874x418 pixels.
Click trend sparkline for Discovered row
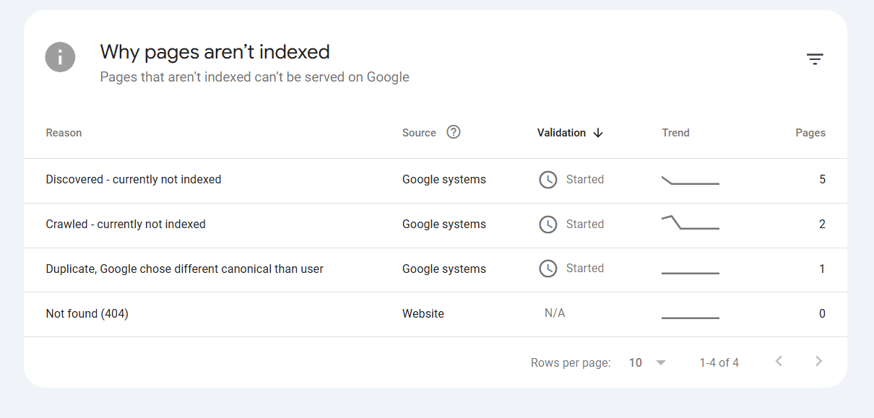(690, 180)
